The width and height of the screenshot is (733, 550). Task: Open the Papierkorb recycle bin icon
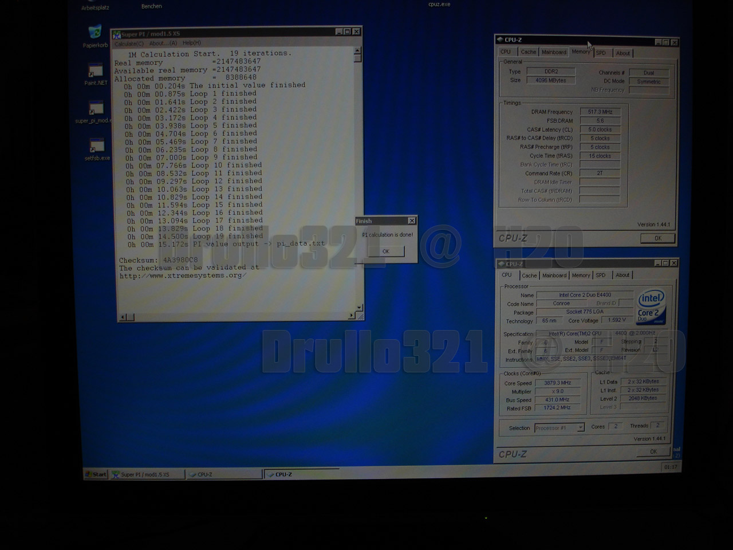click(95, 37)
